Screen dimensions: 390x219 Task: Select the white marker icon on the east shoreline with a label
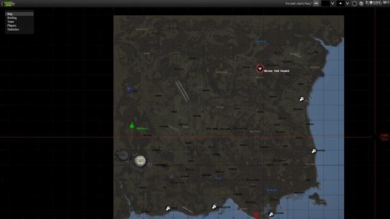tap(314, 150)
